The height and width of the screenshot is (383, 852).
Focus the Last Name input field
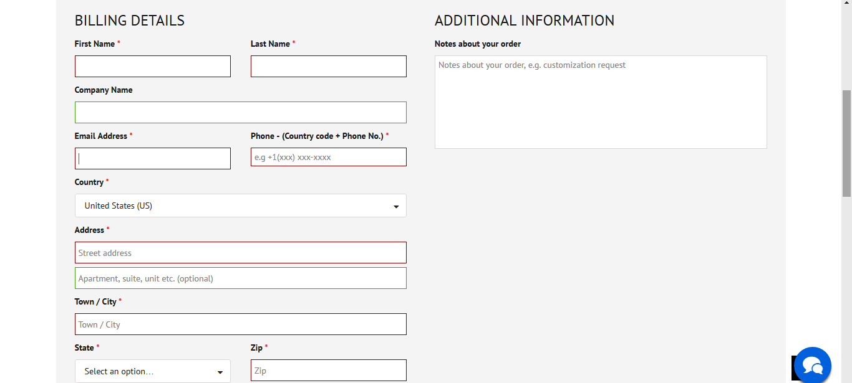(328, 66)
